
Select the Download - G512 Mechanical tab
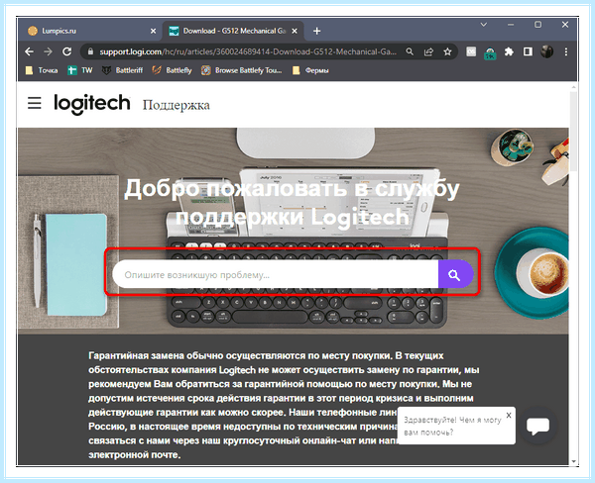tap(233, 31)
